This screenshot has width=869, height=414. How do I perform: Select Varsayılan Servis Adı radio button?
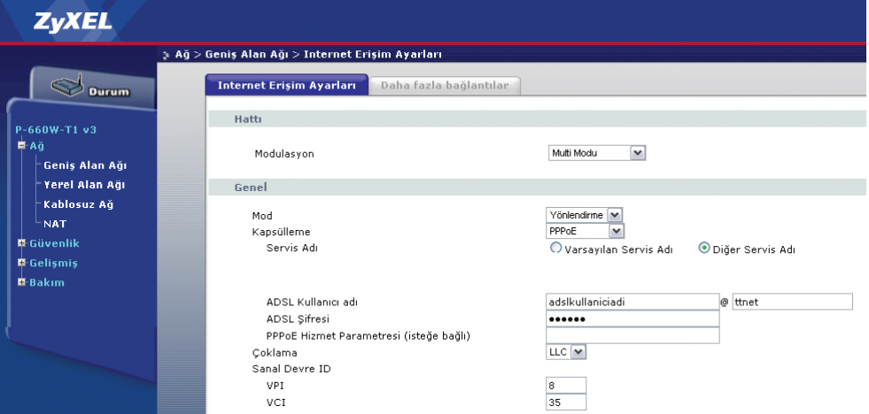point(556,249)
